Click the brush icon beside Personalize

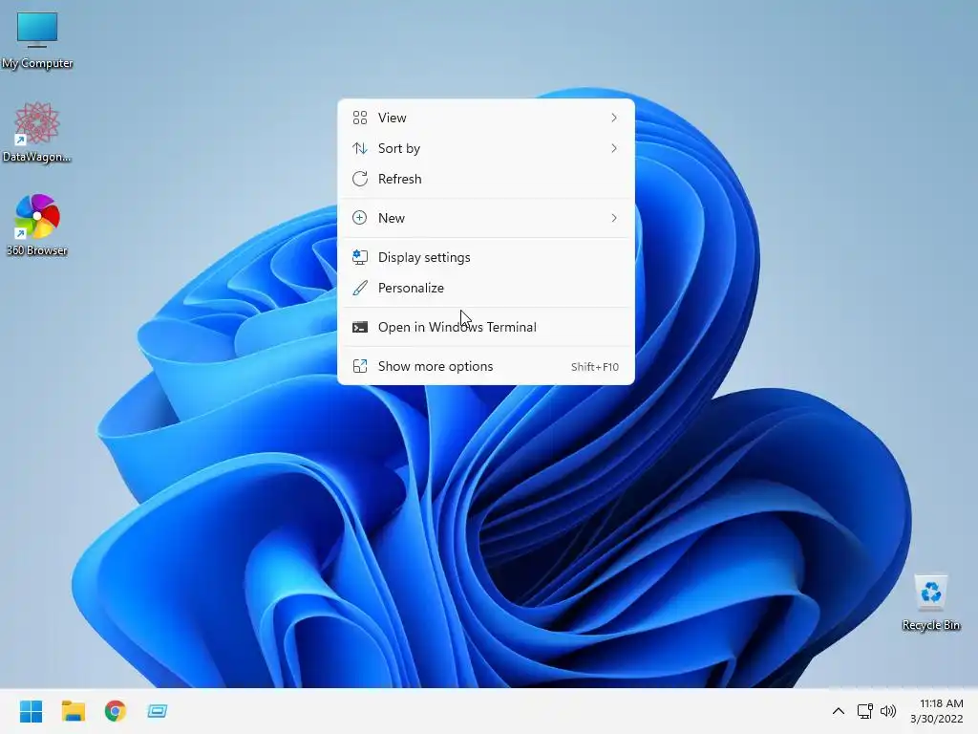pyautogui.click(x=360, y=288)
